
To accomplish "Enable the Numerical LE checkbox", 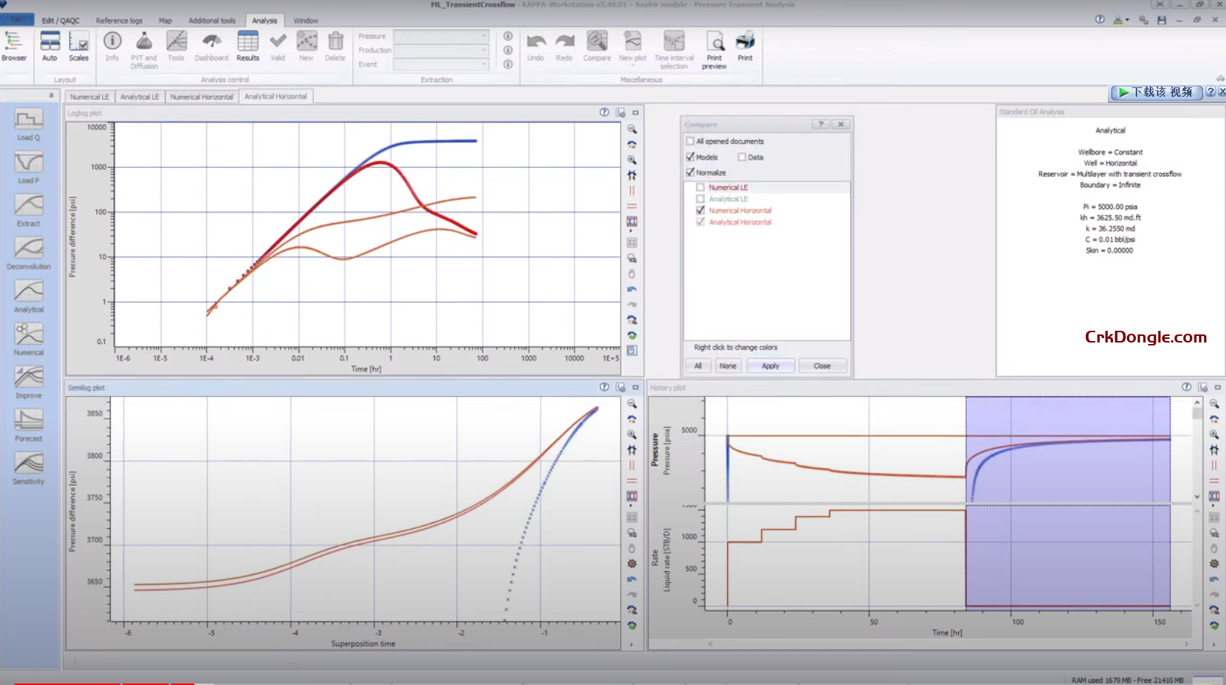I will pos(701,188).
